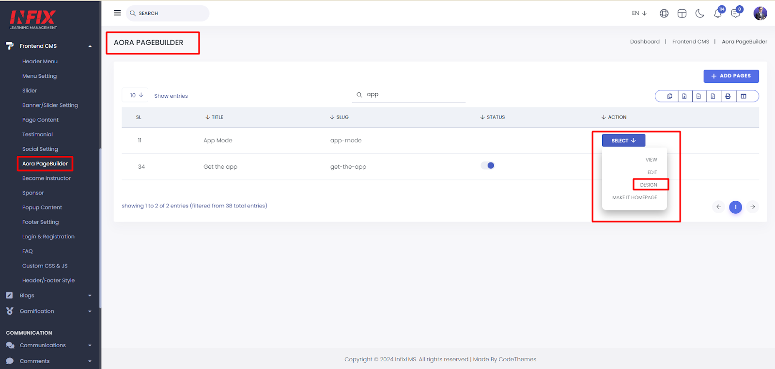Screen dimensions: 775x369
Task: Sort table by ACTION column
Action: (x=614, y=117)
